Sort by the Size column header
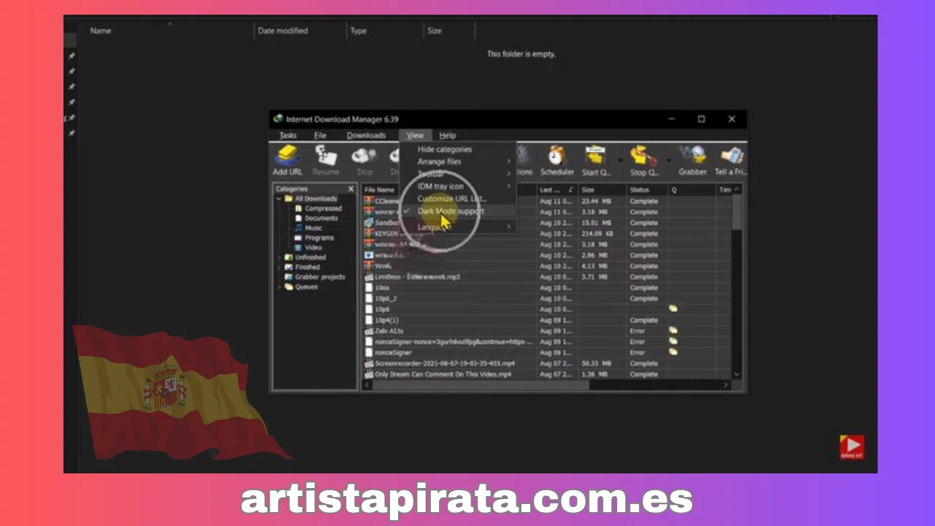The height and width of the screenshot is (526, 935). pos(603,190)
